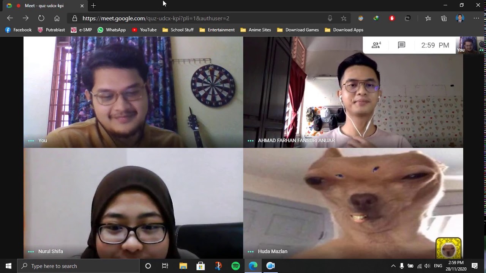Open the chain-link browser extension icon
This screenshot has height=273, width=486.
coord(408,18)
